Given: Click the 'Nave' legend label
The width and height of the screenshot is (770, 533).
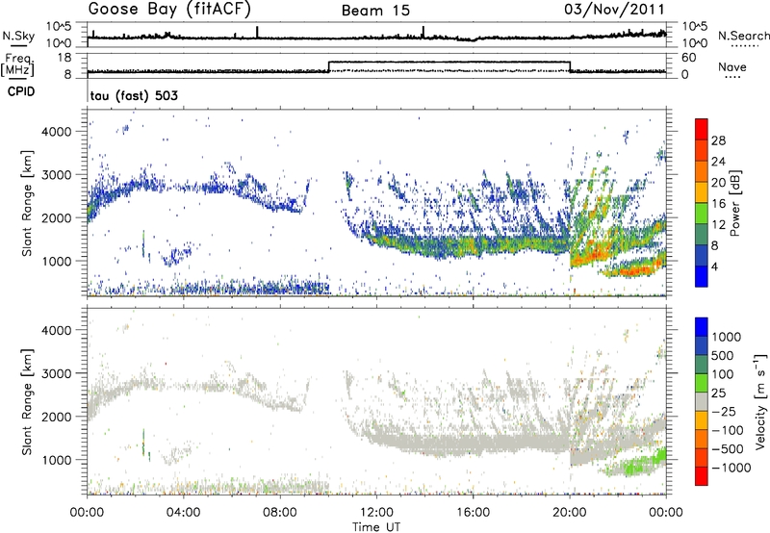Looking at the screenshot, I should 732,66.
